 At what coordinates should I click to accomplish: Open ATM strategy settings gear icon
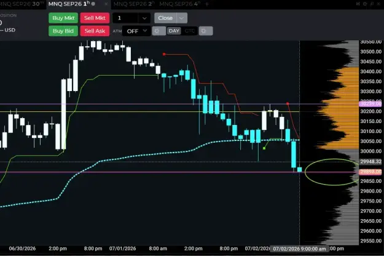coord(159,31)
